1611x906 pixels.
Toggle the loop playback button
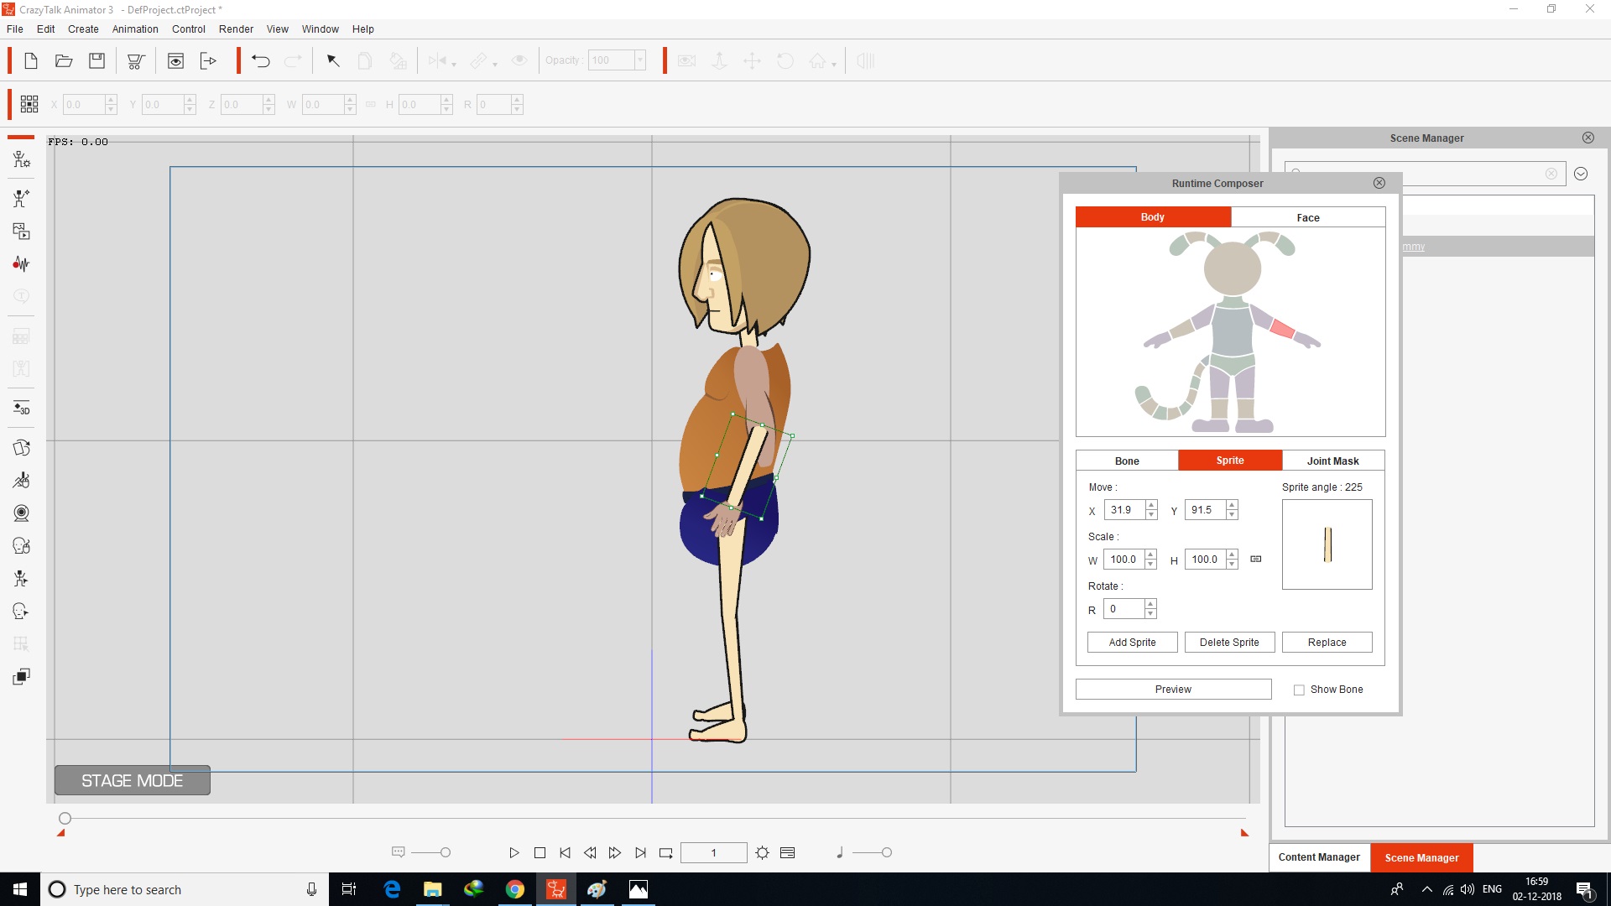pyautogui.click(x=666, y=853)
